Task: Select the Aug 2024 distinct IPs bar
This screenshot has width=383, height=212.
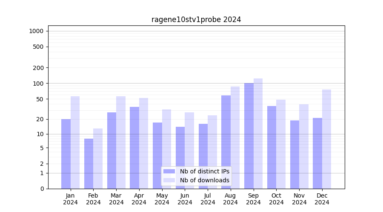Action: point(226,142)
